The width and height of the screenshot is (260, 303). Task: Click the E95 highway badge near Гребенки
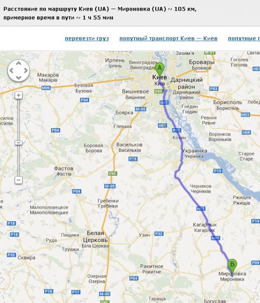113,174
